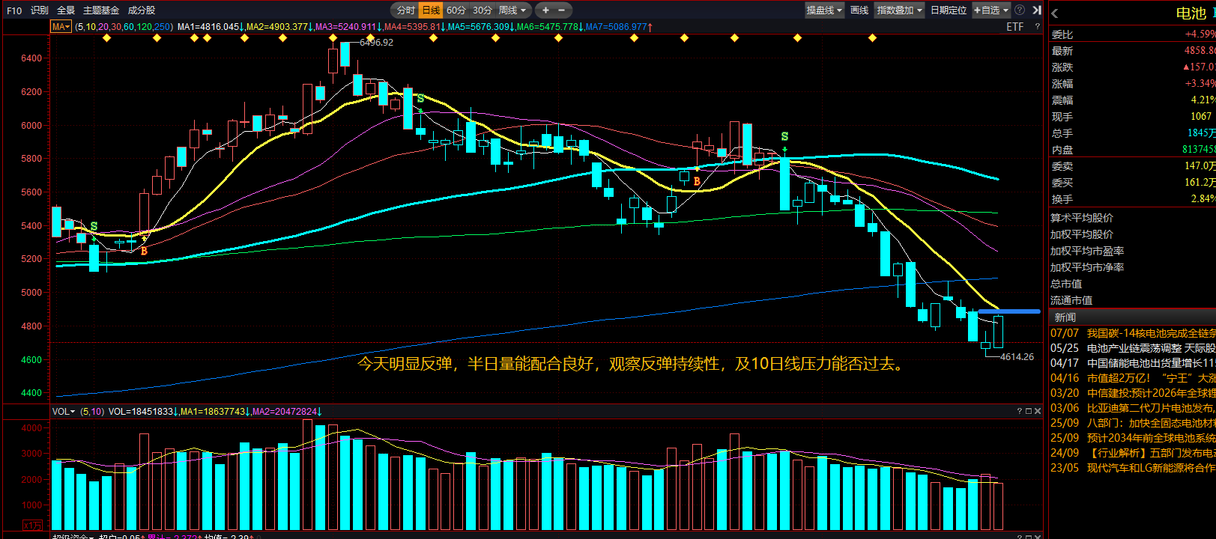Open 日期定位 date locator
Viewport: 1216px width, 539px height.
(949, 10)
